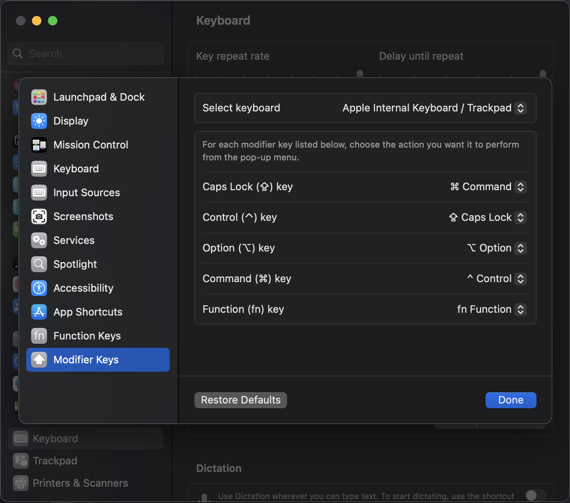Open Keyboard settings in sidebar
This screenshot has width=570, height=503.
pos(86,439)
